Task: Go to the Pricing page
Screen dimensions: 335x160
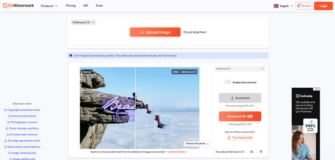Action: pyautogui.click(x=71, y=6)
